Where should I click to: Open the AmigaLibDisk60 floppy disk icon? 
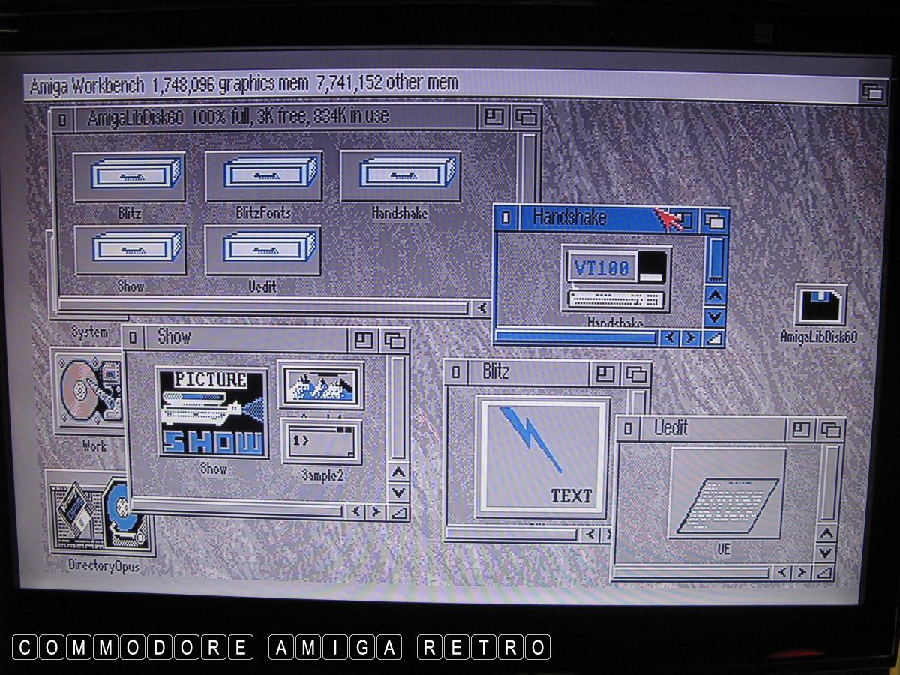tap(820, 306)
